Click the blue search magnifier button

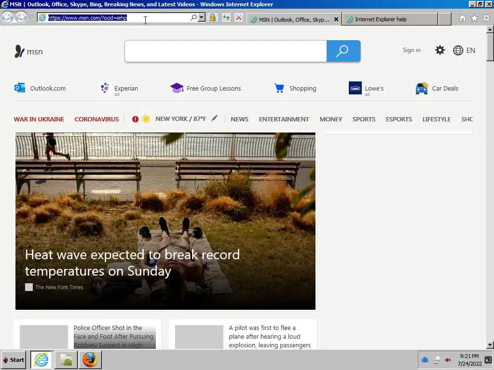point(343,51)
